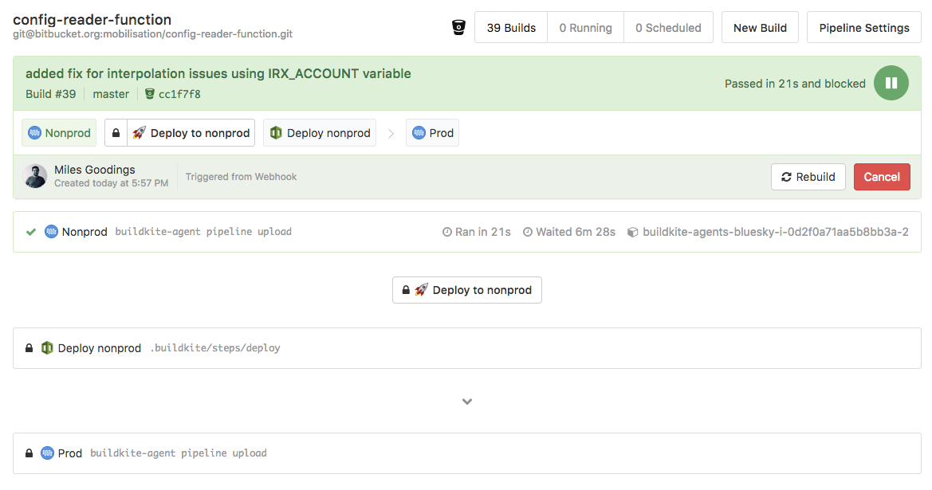Expand the collapsed steps with the down chevron

466,402
